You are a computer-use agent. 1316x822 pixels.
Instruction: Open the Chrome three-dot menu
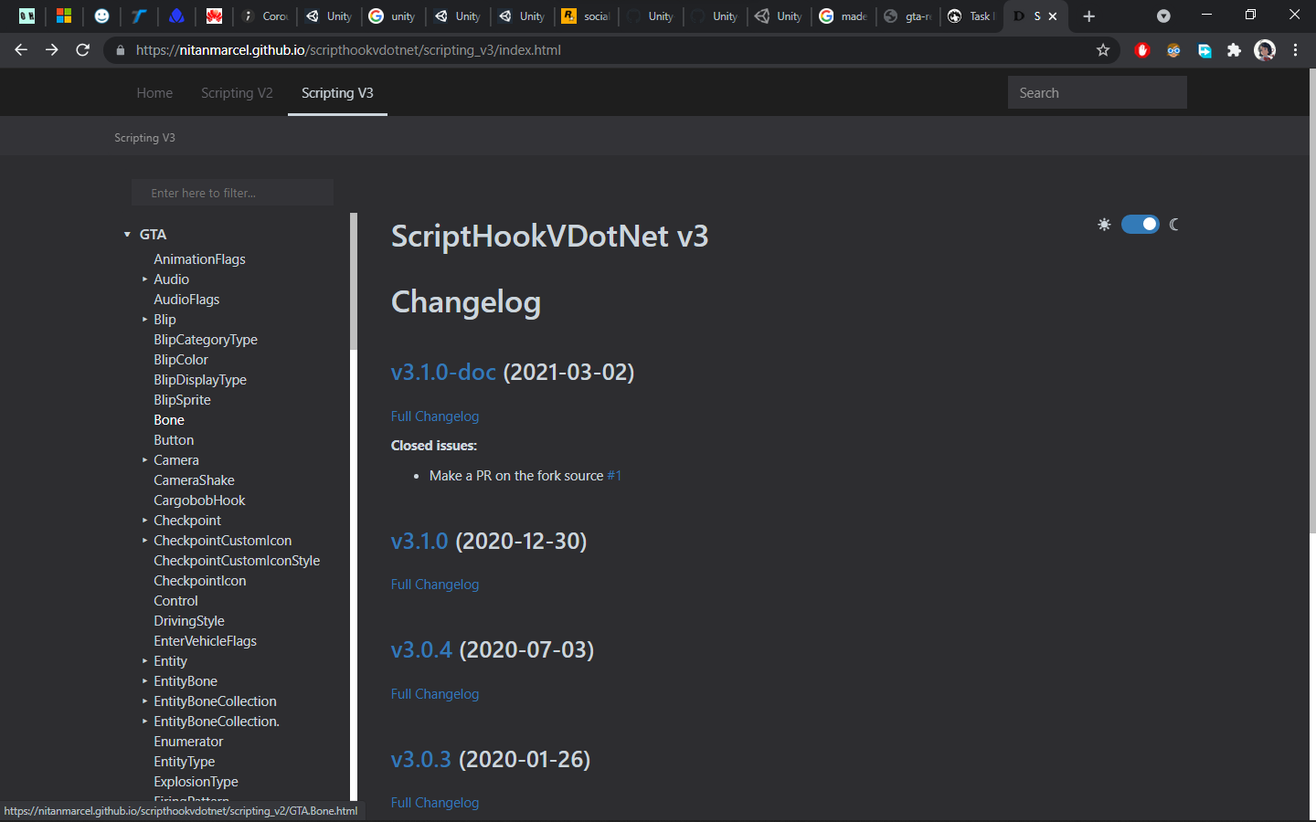coord(1296,50)
